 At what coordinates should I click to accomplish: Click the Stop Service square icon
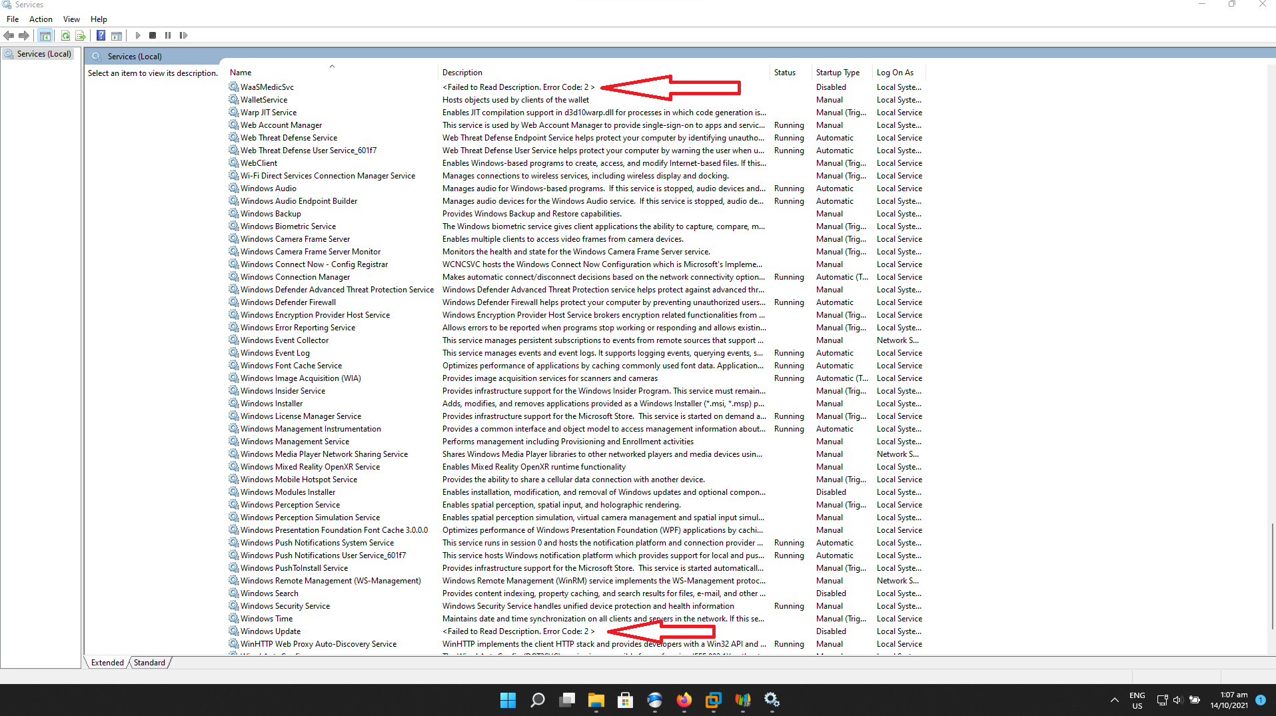pos(153,35)
